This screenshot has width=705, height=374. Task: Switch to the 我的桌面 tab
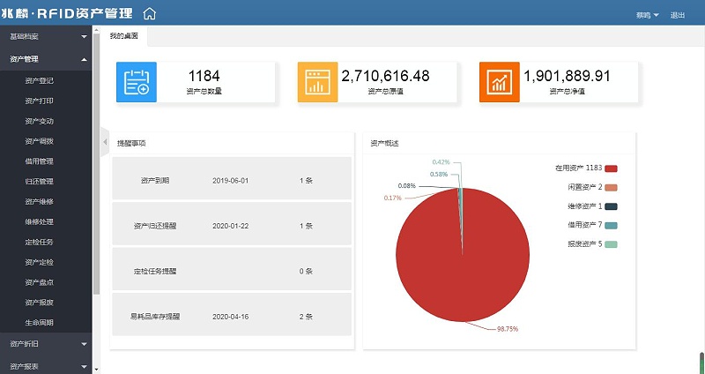(x=123, y=36)
